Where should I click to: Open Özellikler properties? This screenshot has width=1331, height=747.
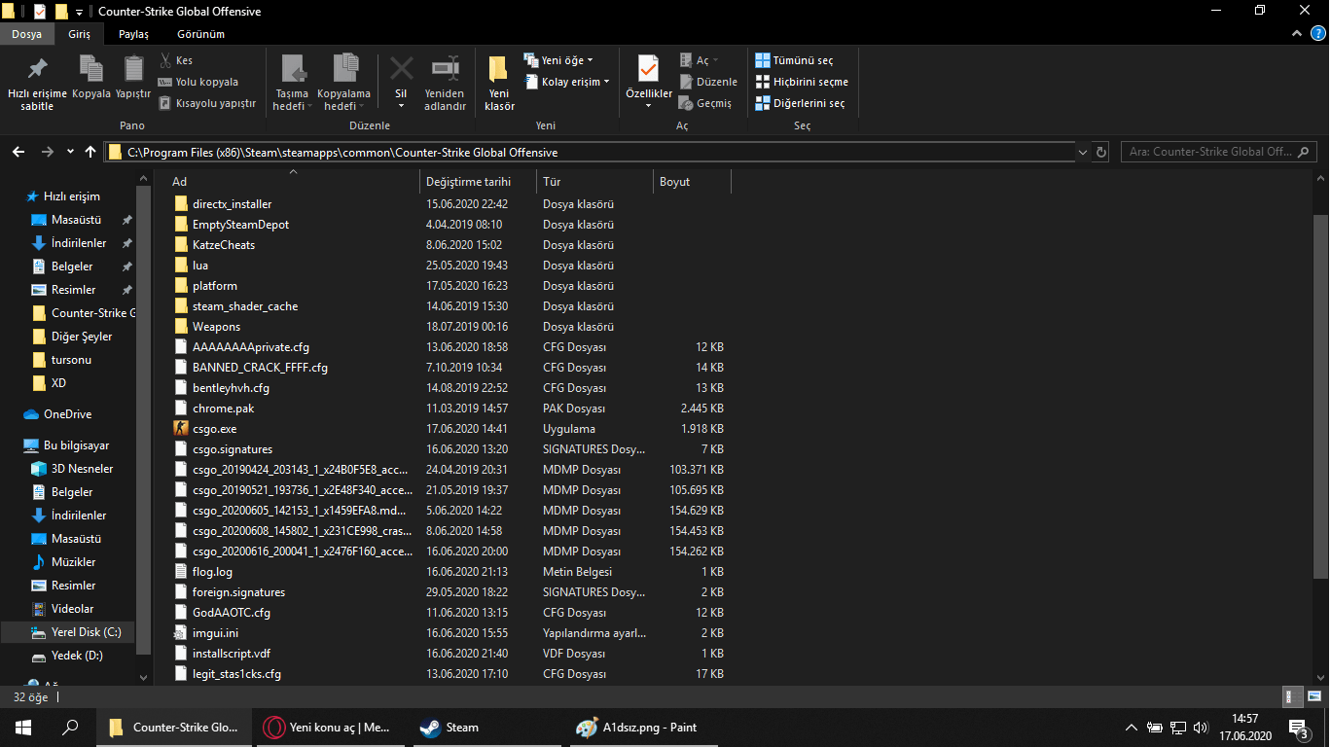[x=649, y=84]
